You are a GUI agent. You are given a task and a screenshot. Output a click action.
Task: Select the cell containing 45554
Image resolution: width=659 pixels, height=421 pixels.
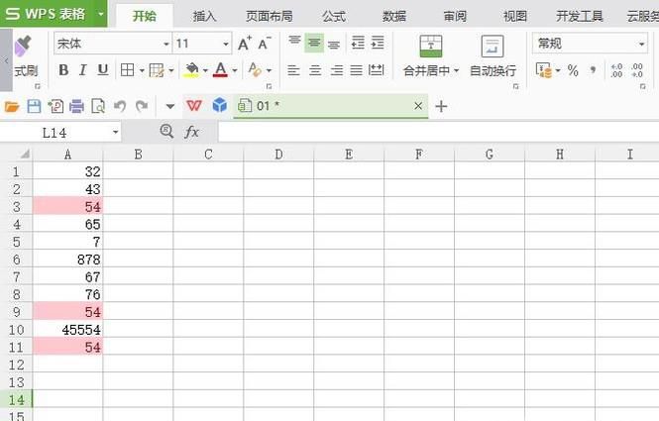[68, 330]
